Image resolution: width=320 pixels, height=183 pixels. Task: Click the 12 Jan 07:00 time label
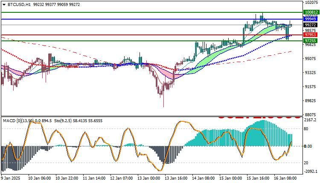pyautogui.click(x=122, y=178)
